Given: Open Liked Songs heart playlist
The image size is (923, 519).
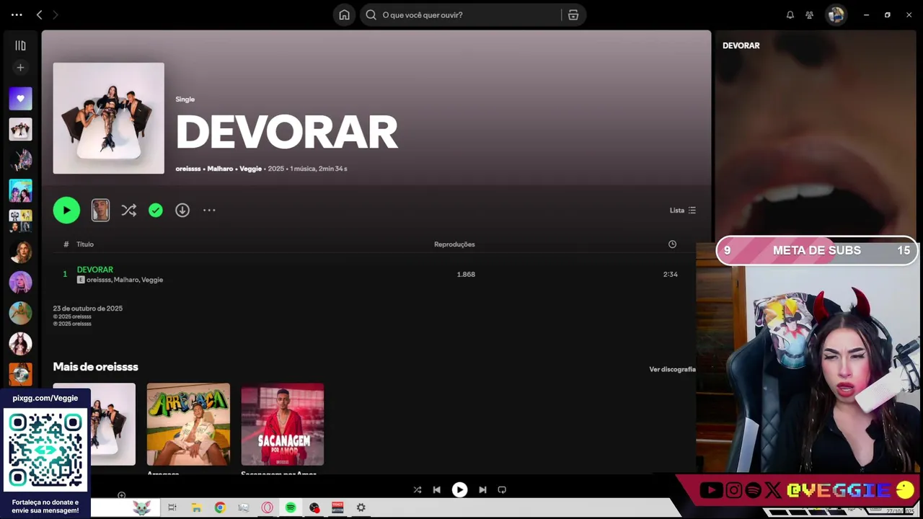Looking at the screenshot, I should click(x=20, y=99).
